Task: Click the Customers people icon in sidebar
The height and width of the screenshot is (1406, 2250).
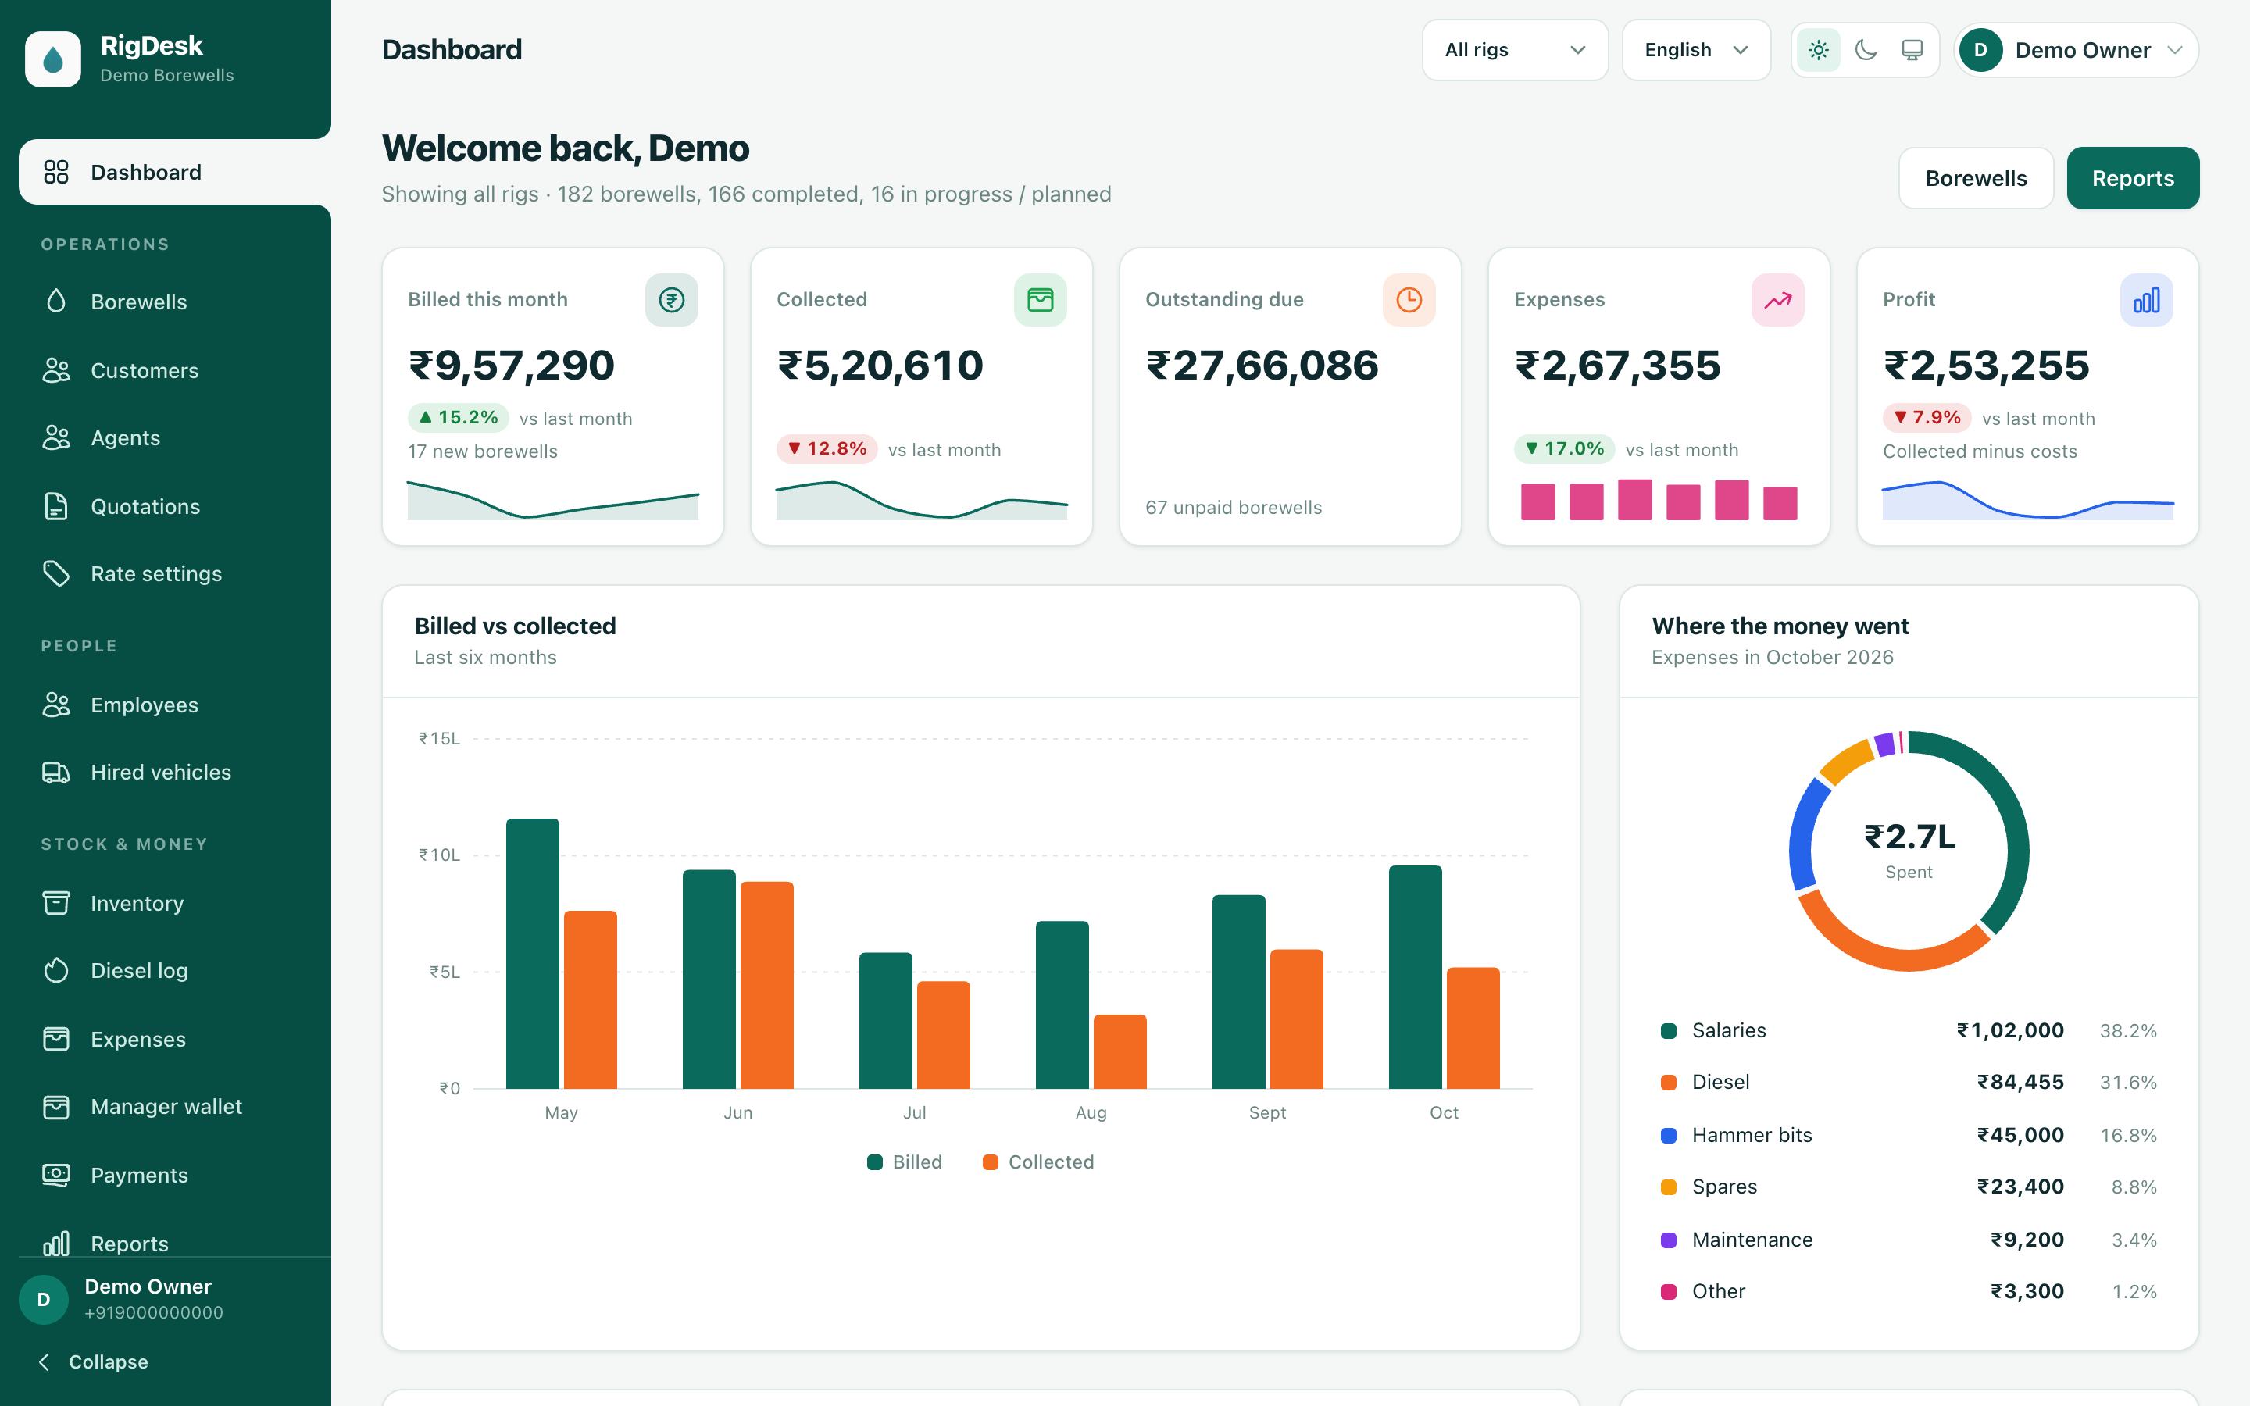Action: tap(55, 370)
